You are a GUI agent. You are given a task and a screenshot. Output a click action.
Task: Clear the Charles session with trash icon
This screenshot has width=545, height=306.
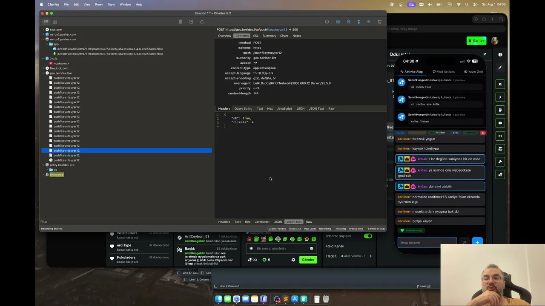coord(181,22)
